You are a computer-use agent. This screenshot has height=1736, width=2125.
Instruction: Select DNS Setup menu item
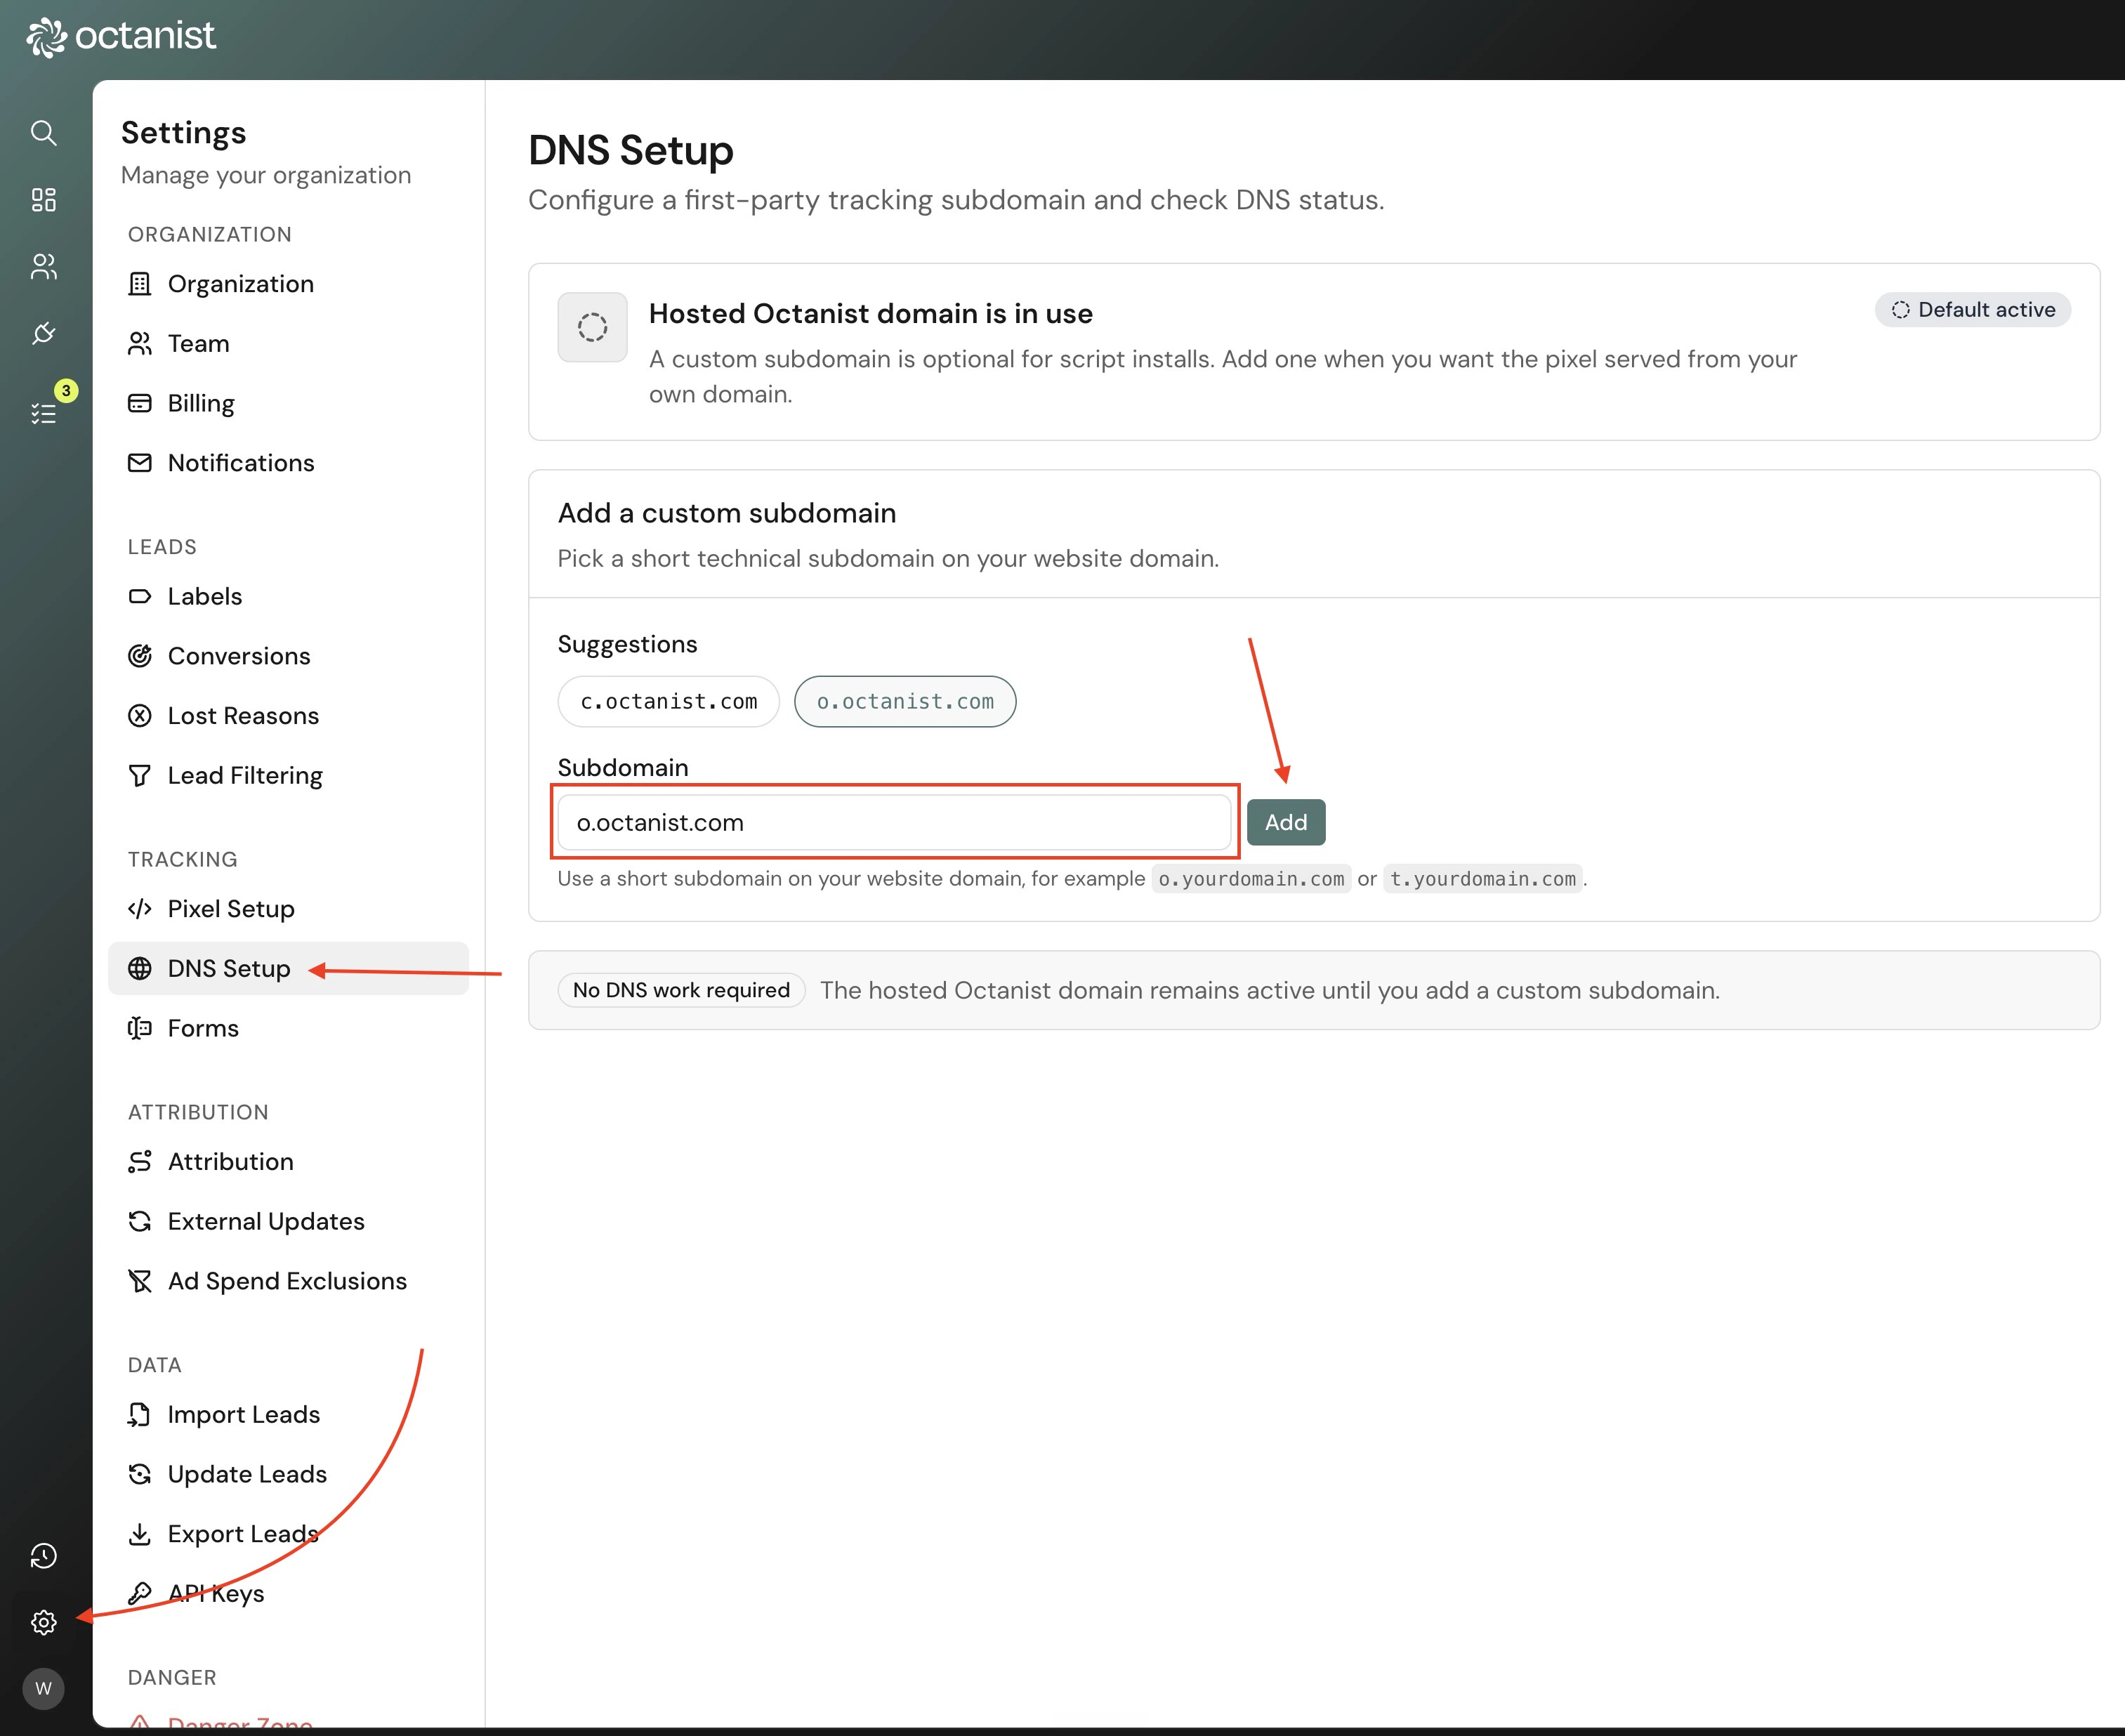pos(288,968)
